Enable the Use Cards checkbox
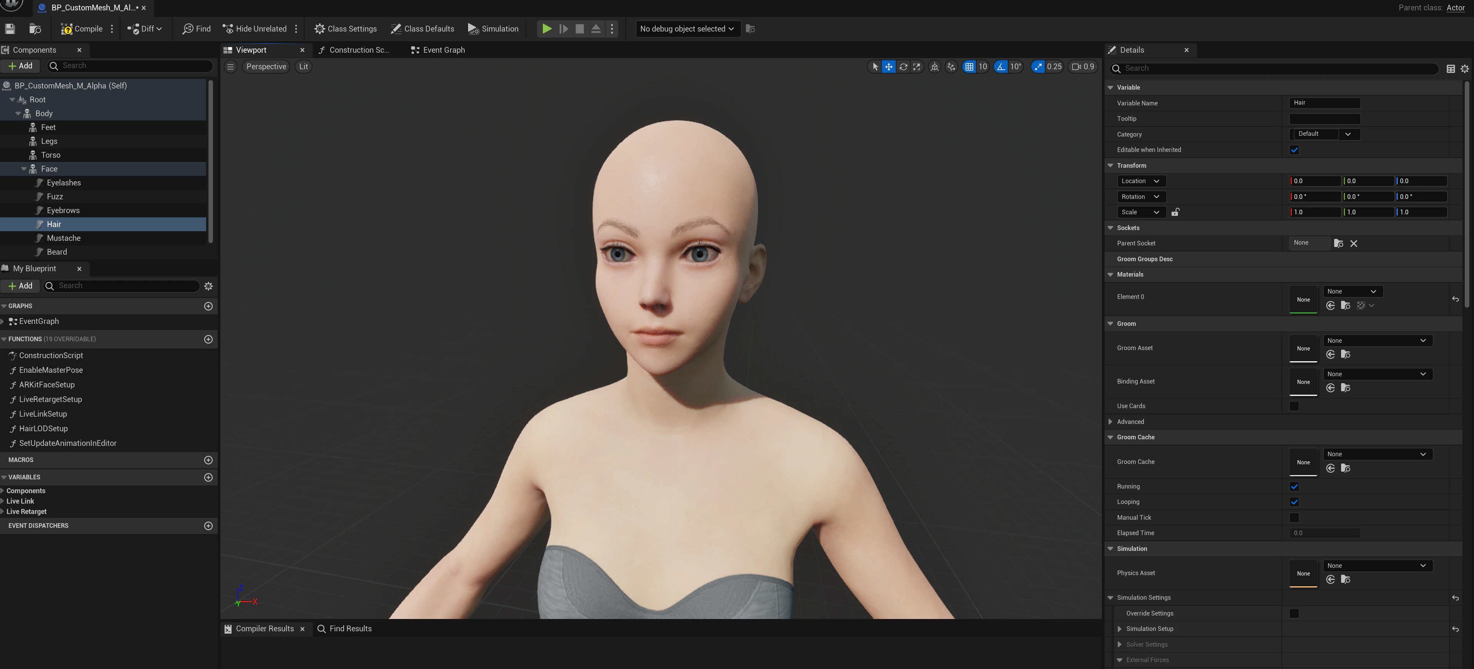This screenshot has height=669, width=1474. (x=1294, y=406)
